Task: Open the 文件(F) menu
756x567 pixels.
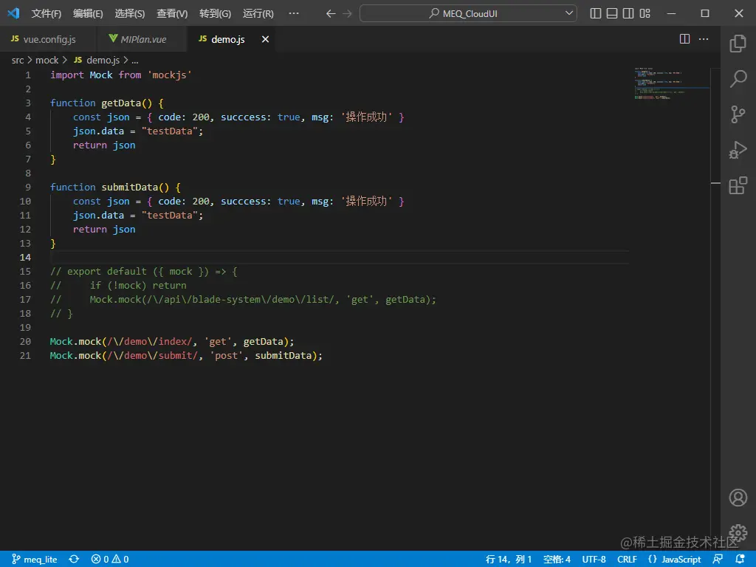Action: point(47,13)
